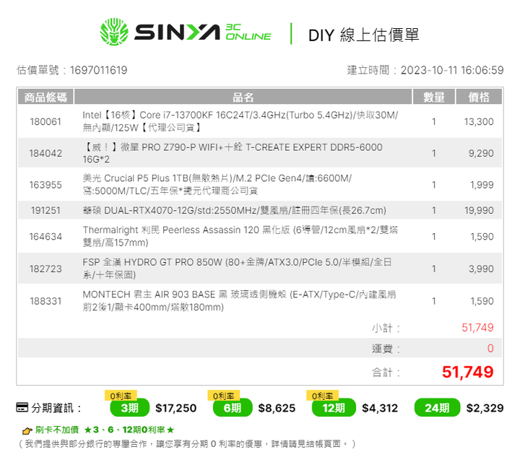Select the 6期 installment badge
The width and height of the screenshot is (520, 465).
pyautogui.click(x=233, y=408)
